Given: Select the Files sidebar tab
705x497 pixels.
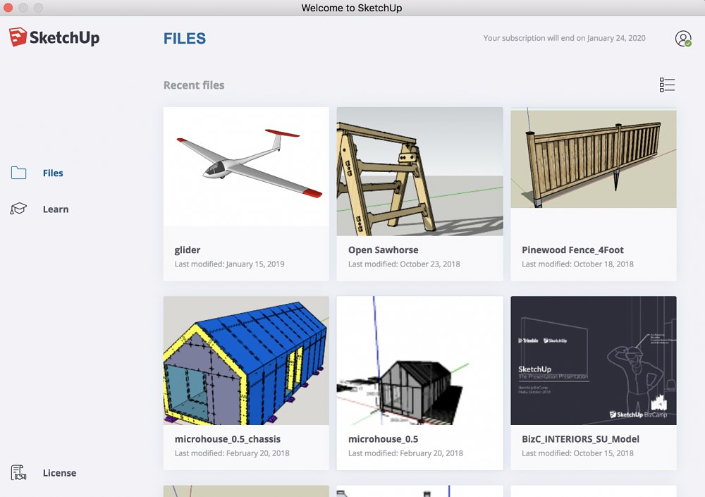Looking at the screenshot, I should pyautogui.click(x=53, y=173).
